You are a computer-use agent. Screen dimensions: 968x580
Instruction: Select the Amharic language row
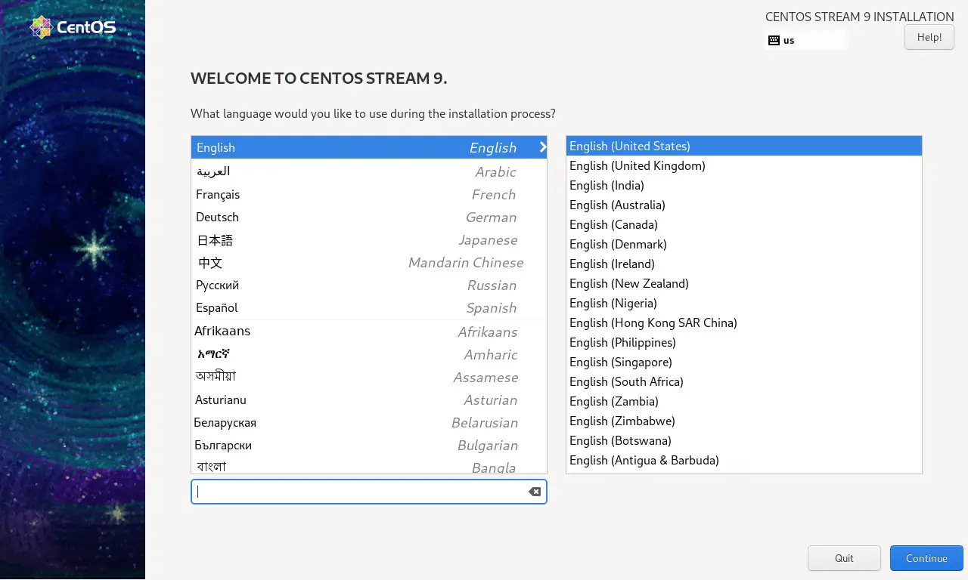coord(369,354)
